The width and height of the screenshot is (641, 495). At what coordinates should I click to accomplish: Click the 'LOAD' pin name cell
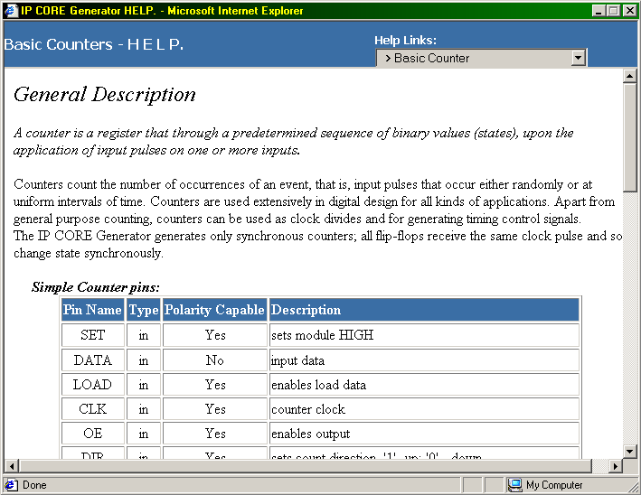[x=93, y=385]
